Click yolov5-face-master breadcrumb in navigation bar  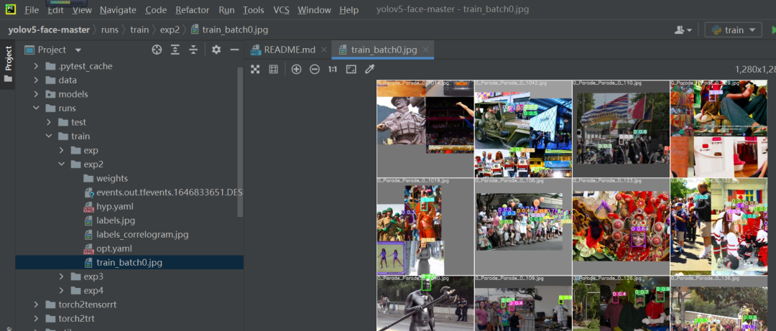[x=49, y=29]
